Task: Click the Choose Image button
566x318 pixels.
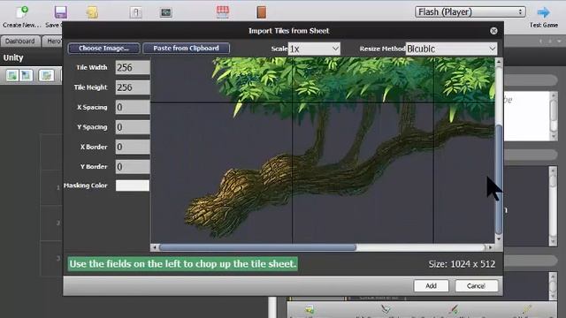Action: 103,49
